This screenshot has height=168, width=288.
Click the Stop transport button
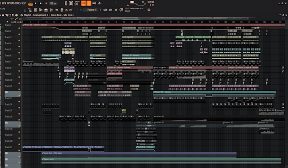coord(41,3)
